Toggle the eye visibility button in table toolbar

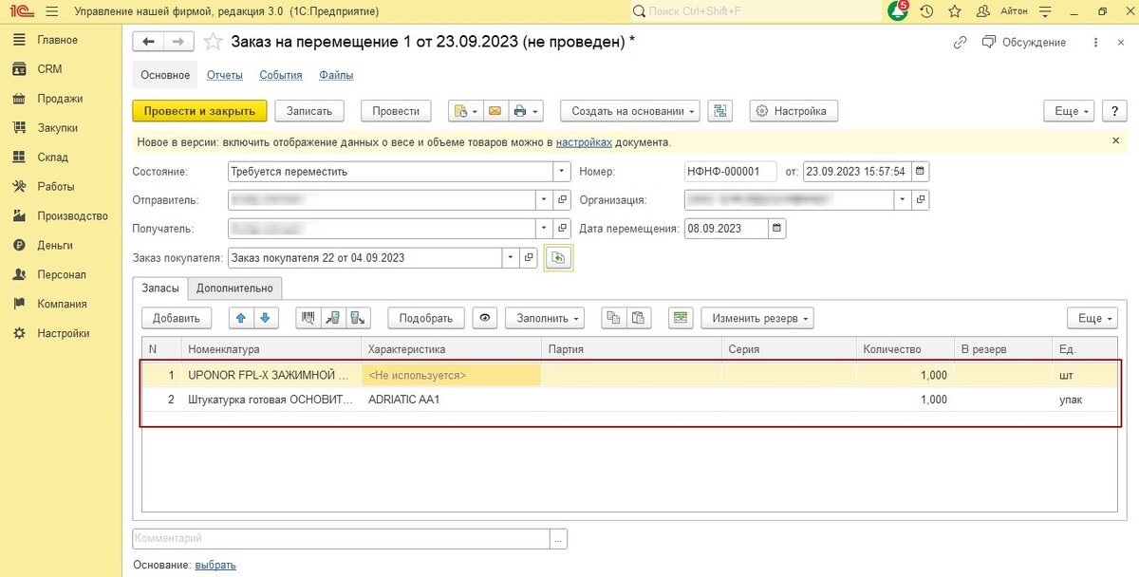pyautogui.click(x=485, y=318)
